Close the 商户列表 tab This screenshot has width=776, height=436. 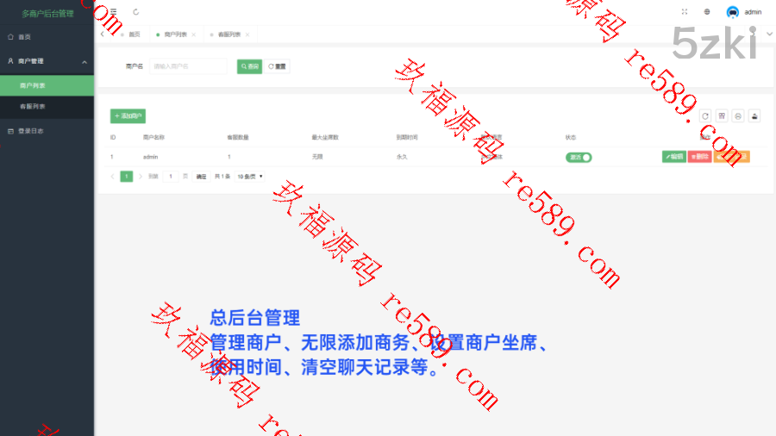194,34
